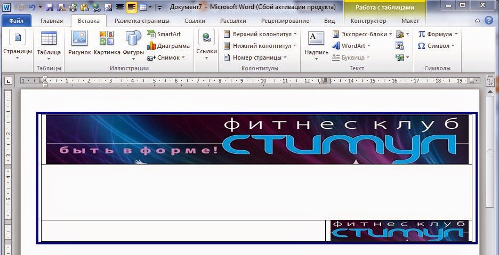Open Customize Quick Access Toolbar menu
Image resolution: width=499 pixels, height=255 pixels.
(x=159, y=7)
